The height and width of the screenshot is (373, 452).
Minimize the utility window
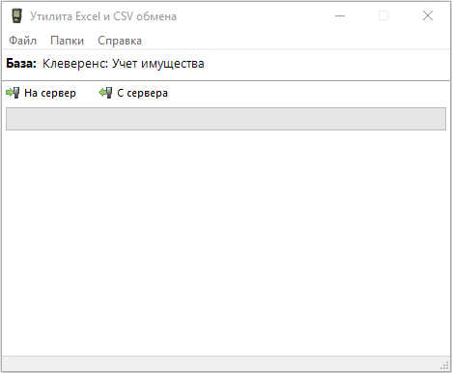pyautogui.click(x=340, y=15)
